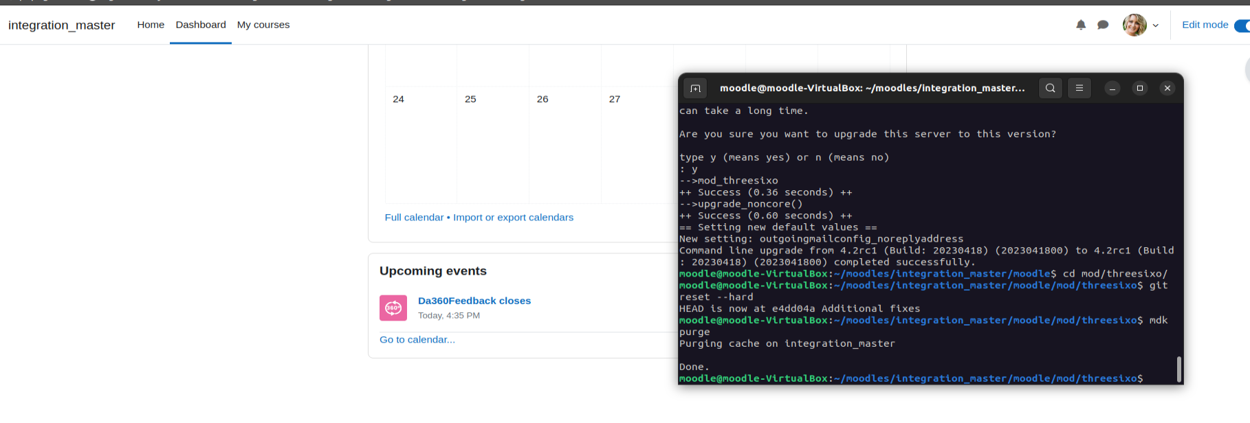Screen dimensions: 1250x423
Task: Click '== Setting new default values ==' line
Action: [x=778, y=227]
